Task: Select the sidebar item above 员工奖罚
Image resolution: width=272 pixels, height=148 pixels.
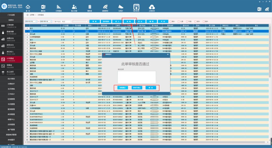Action: (x=11, y=66)
